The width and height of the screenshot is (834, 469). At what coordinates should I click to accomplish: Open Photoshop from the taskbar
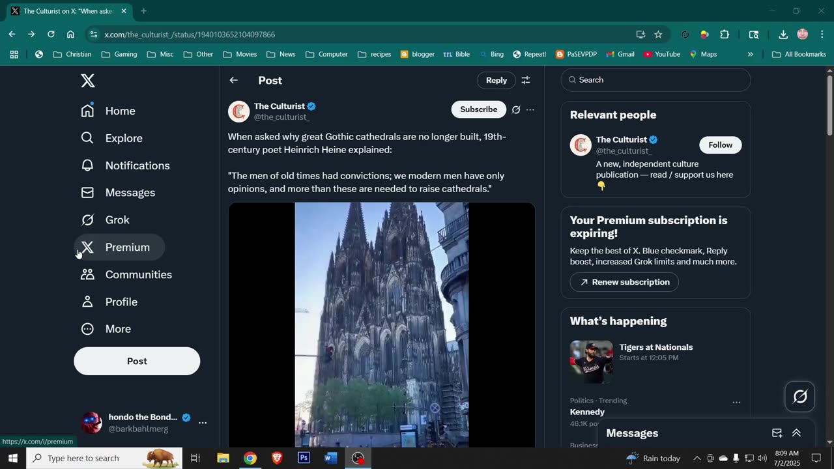pos(304,458)
